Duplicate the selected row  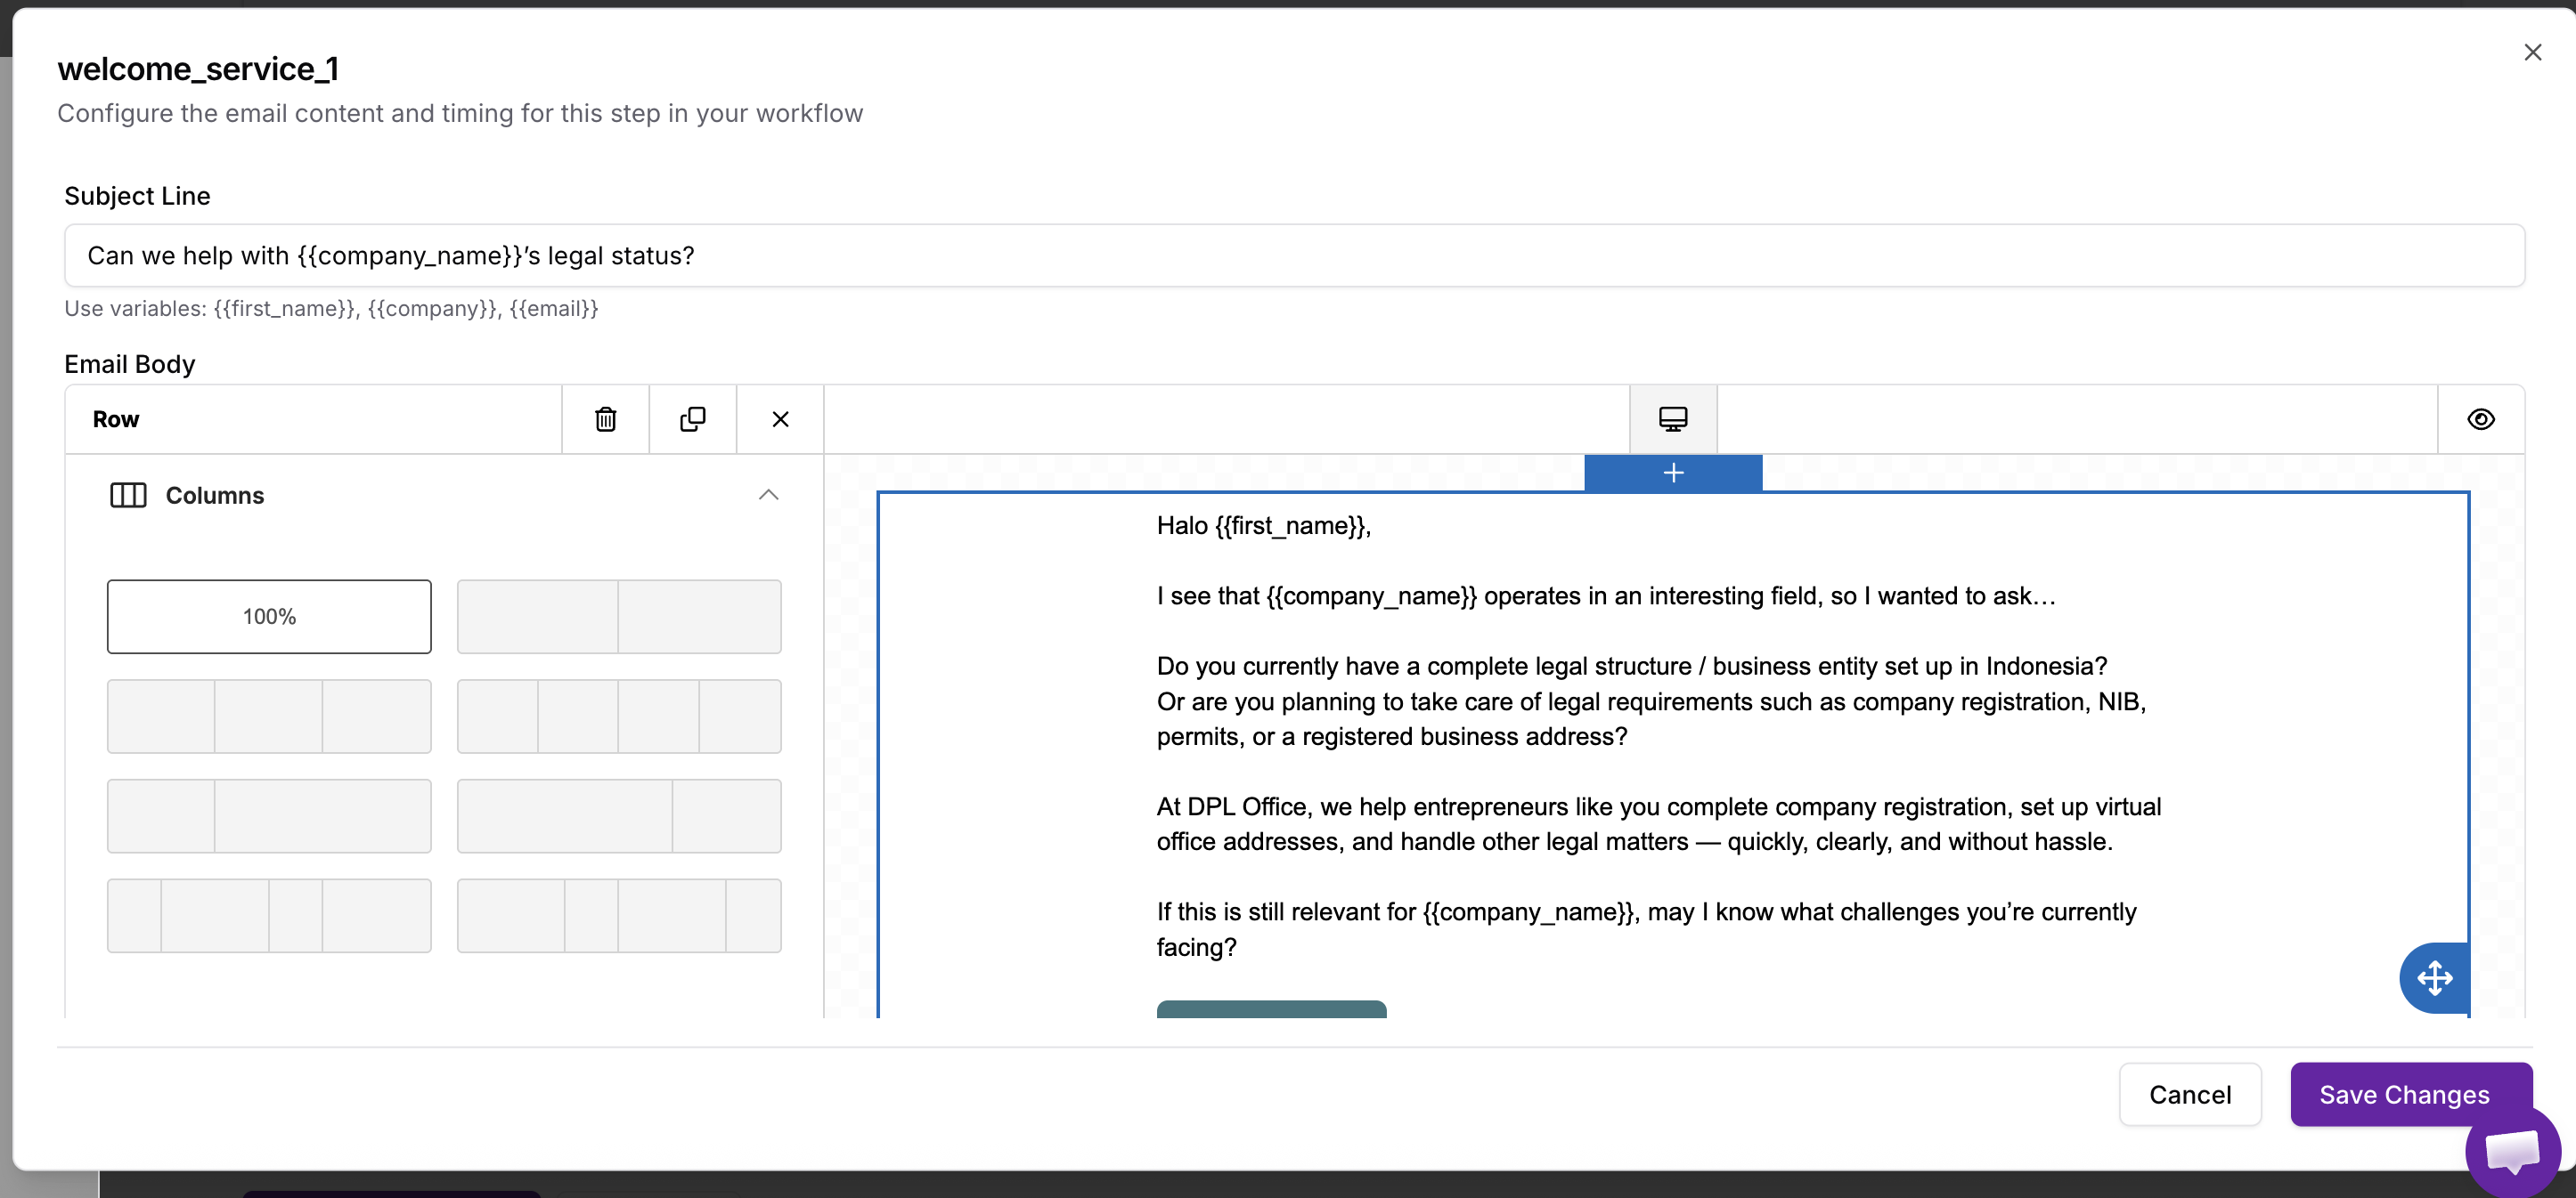click(x=692, y=419)
